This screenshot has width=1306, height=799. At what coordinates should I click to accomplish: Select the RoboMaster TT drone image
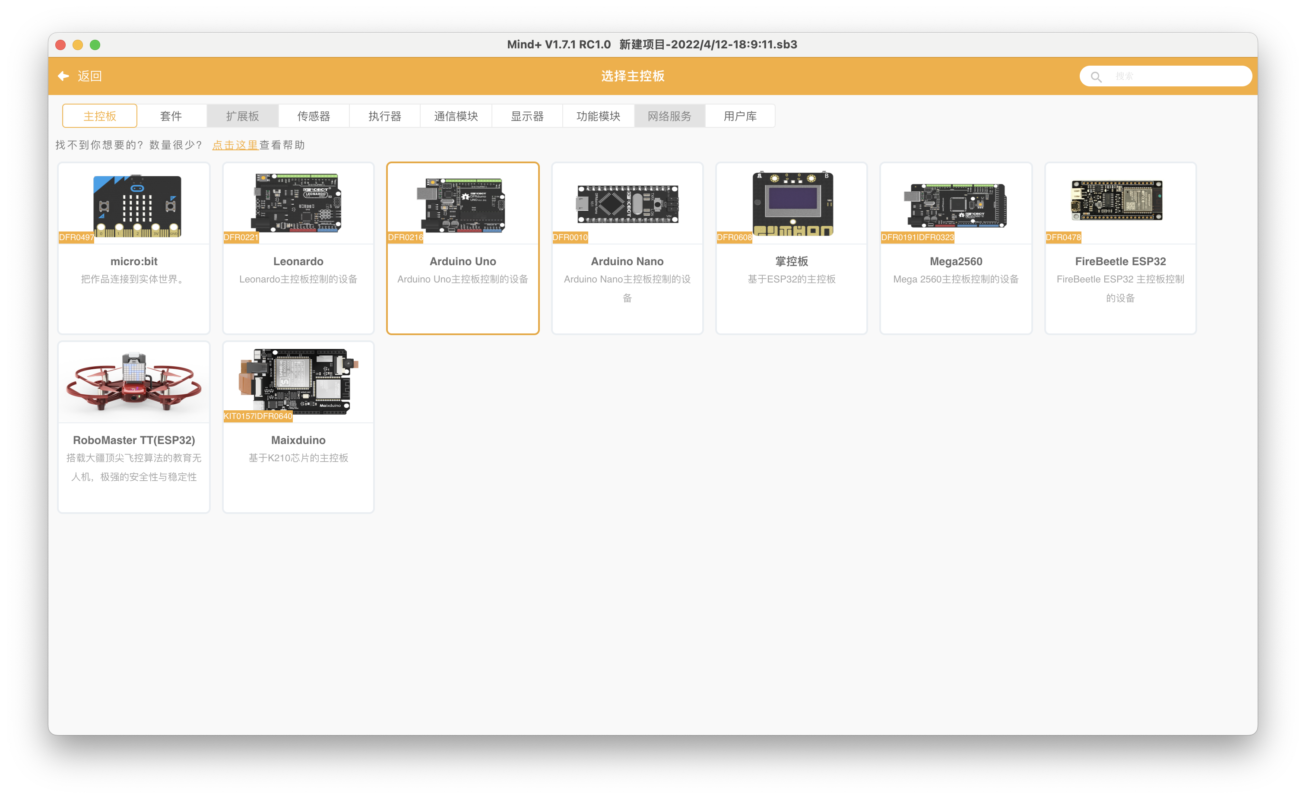pos(133,381)
